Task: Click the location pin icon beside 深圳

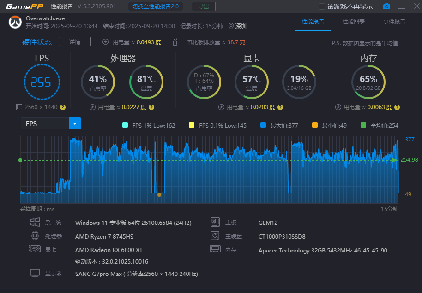Action: 231,26
